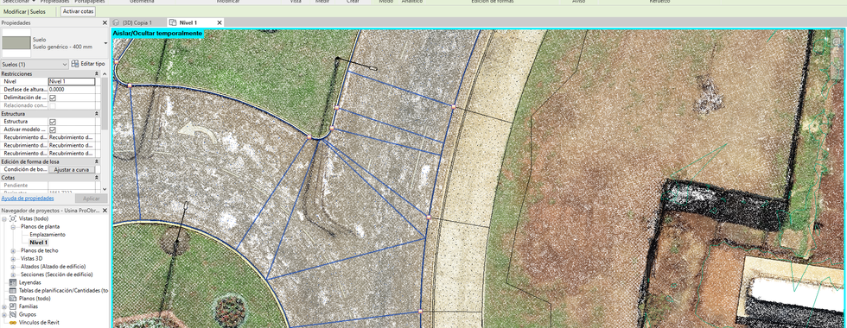Expand the Grupos tree node
The width and height of the screenshot is (847, 328).
pyautogui.click(x=4, y=314)
